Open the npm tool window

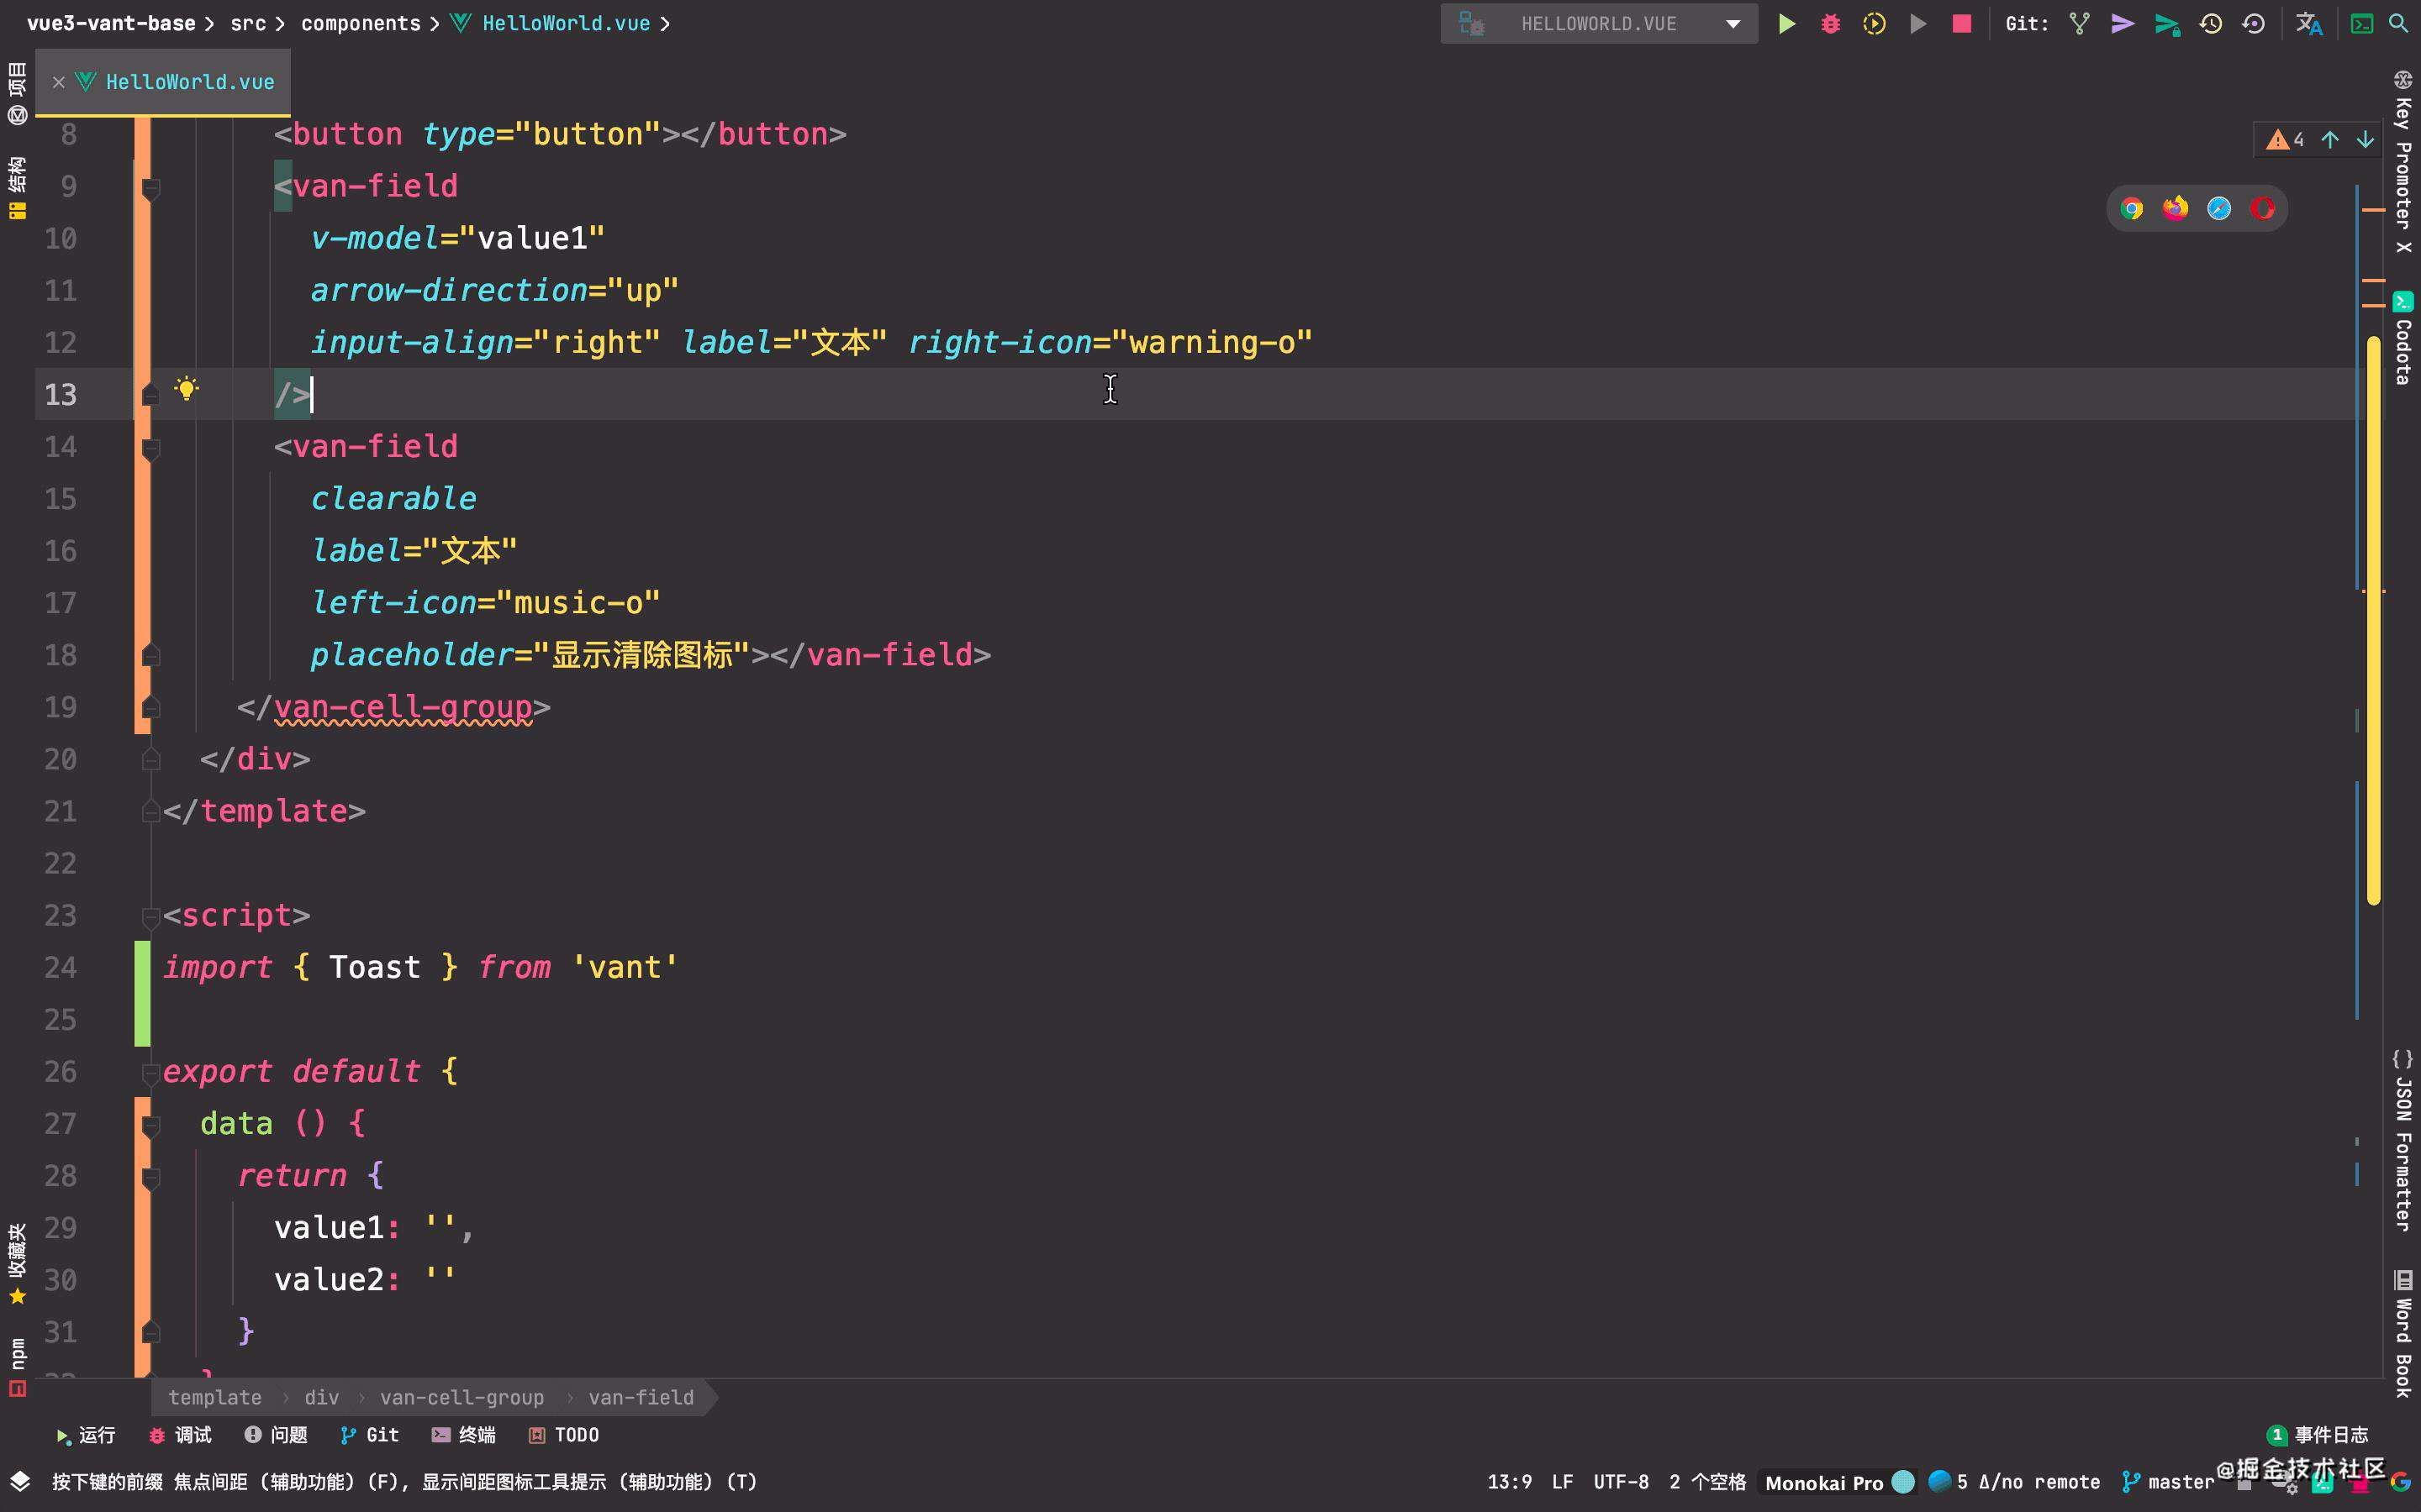(x=17, y=1366)
